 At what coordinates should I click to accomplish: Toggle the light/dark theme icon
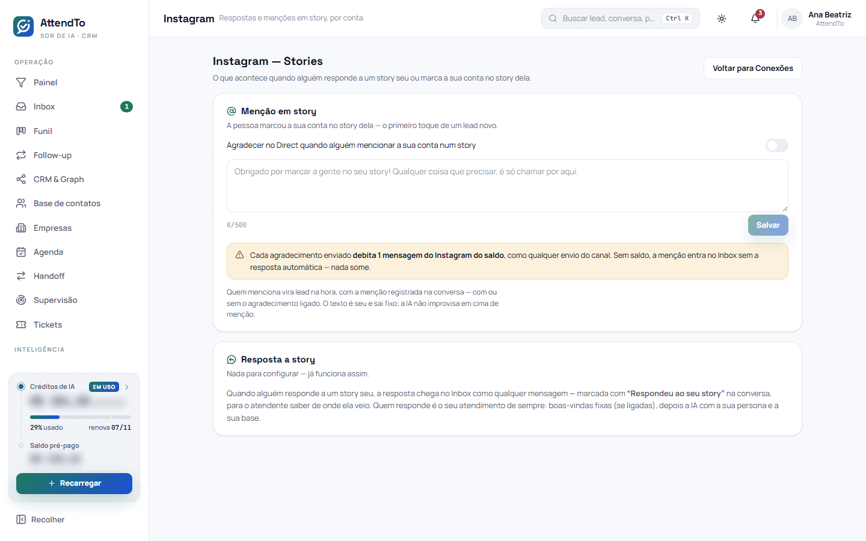coord(722,19)
